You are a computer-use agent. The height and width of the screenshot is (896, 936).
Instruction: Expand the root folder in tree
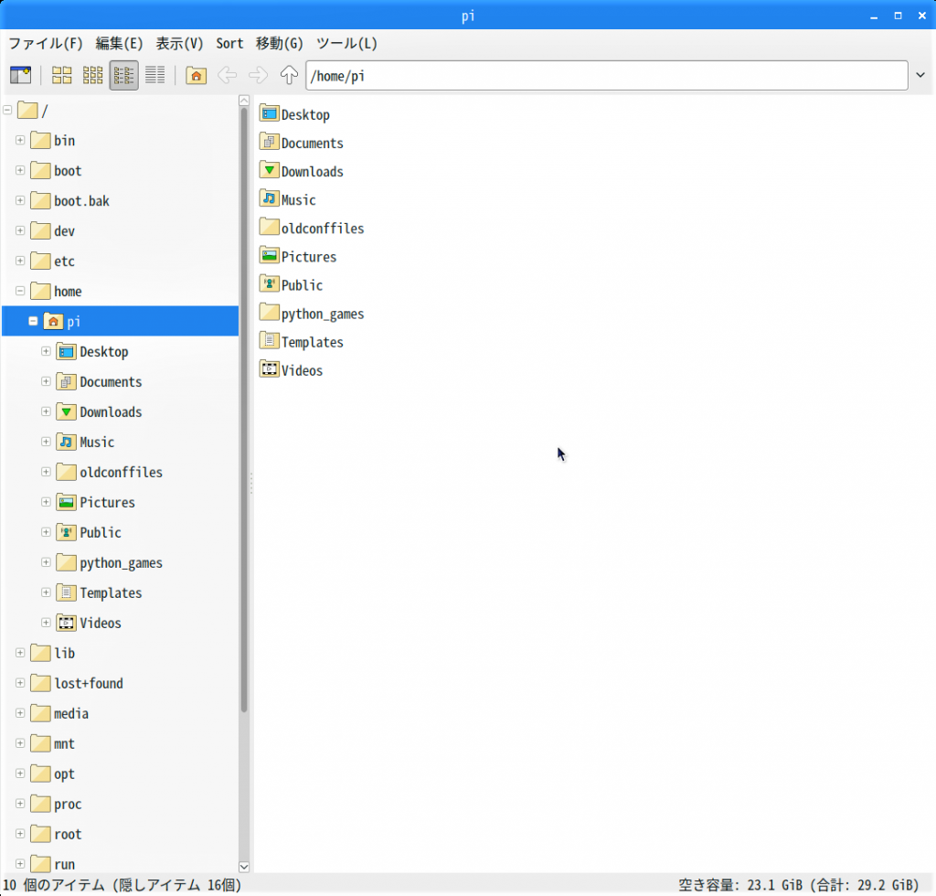coord(20,833)
